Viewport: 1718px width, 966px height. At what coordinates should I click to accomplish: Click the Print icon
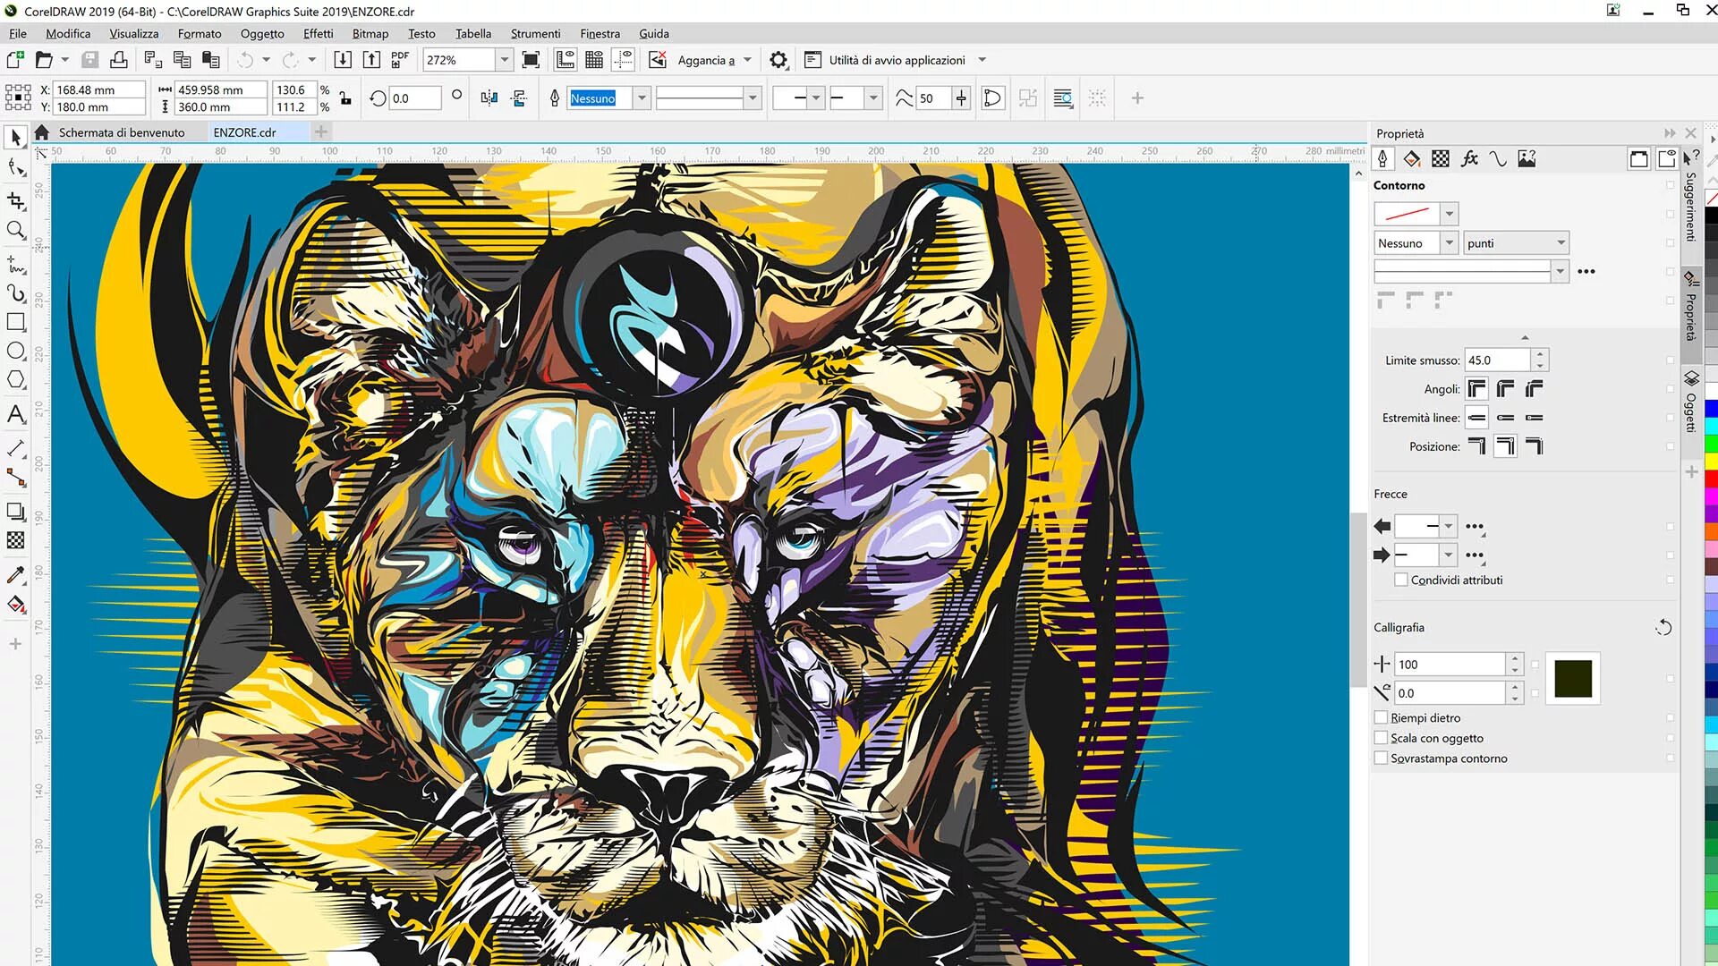pyautogui.click(x=118, y=60)
